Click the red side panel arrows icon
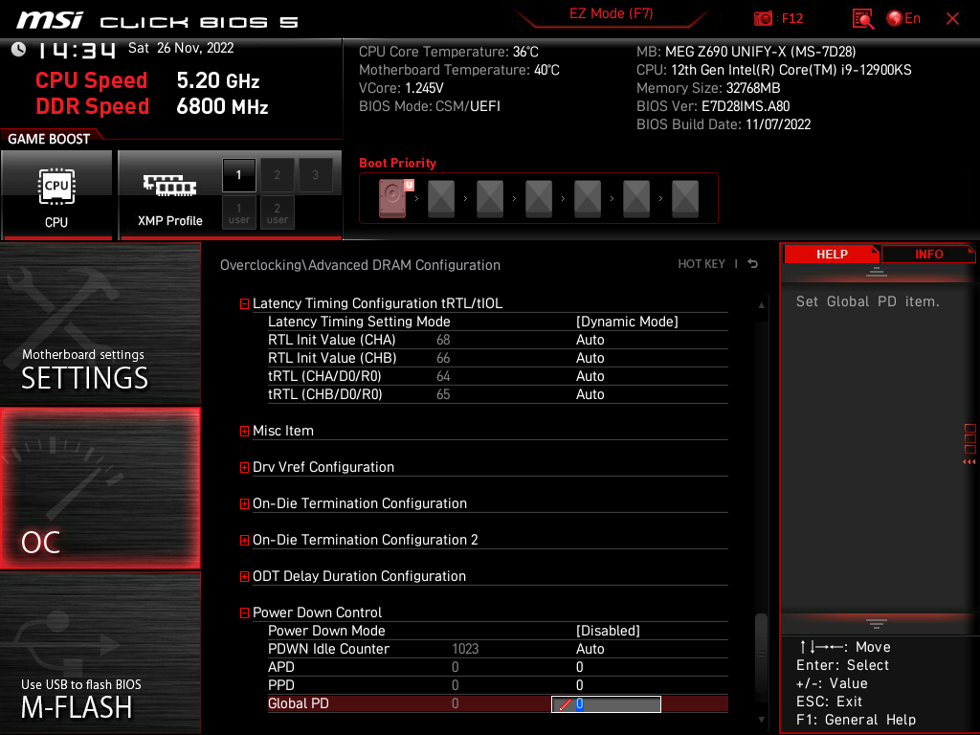The height and width of the screenshot is (735, 980). [969, 462]
